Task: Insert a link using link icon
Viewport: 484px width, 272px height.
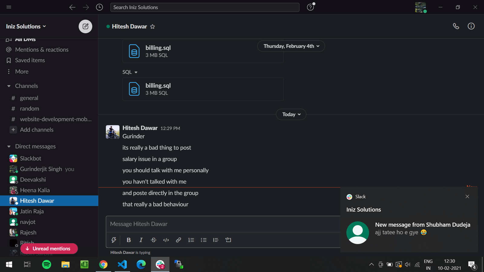Action: coord(178,240)
